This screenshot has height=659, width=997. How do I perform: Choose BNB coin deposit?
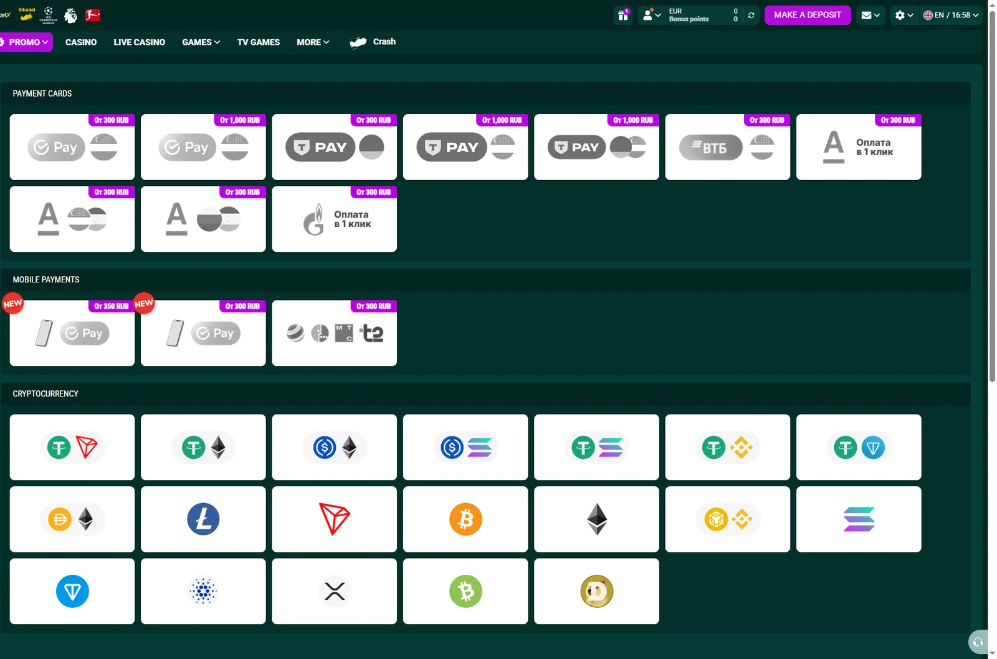point(728,519)
